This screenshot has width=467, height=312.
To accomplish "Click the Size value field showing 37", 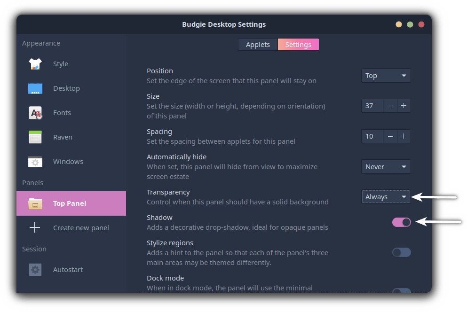I will [372, 106].
